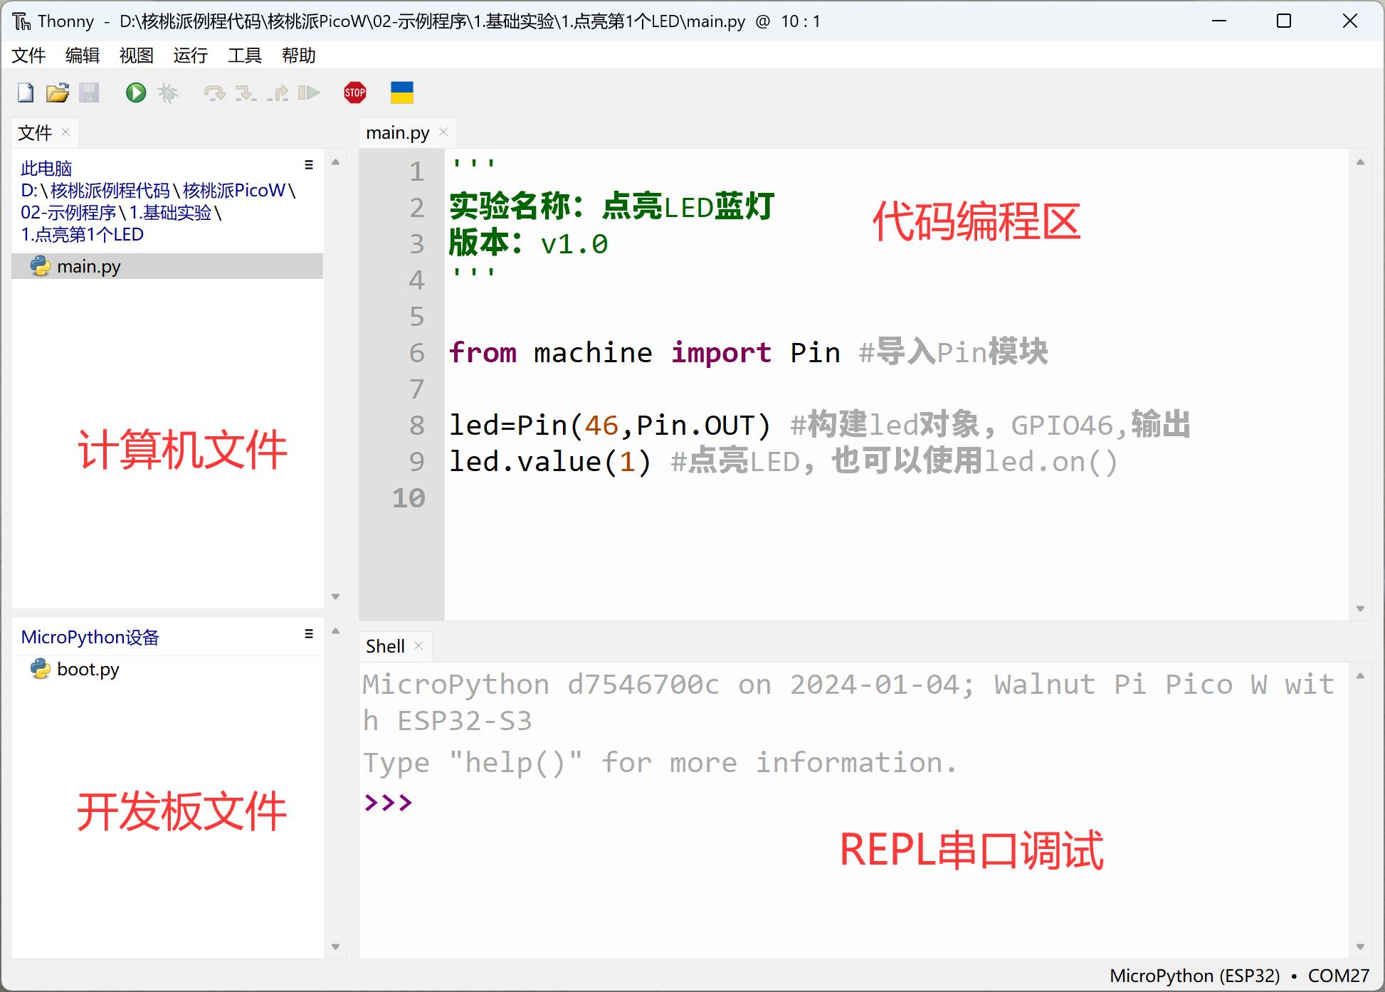Open MicroPython (ESP32) interpreter selector

click(1195, 976)
